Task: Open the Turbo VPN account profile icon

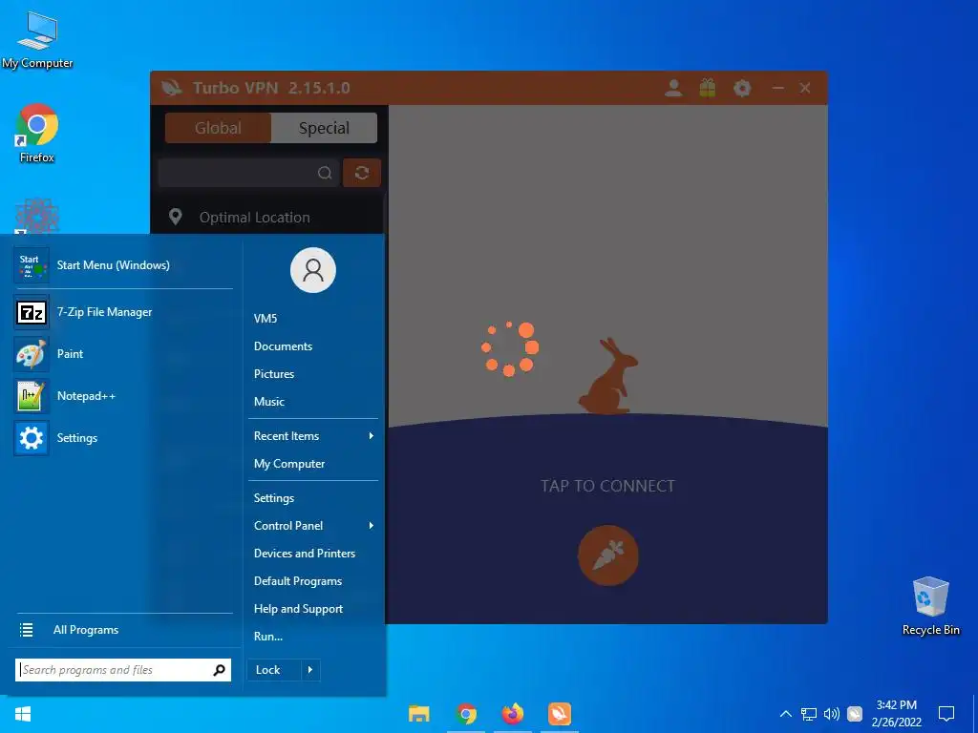Action: 673,88
